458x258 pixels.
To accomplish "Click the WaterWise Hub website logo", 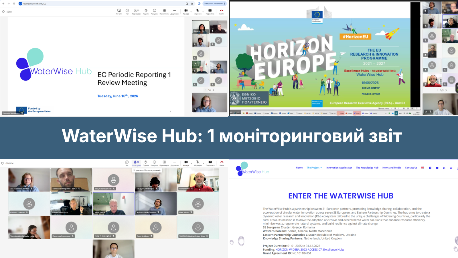I will tap(252, 169).
